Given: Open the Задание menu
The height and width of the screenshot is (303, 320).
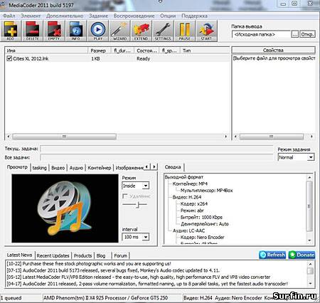Looking at the screenshot, I should [x=98, y=16].
